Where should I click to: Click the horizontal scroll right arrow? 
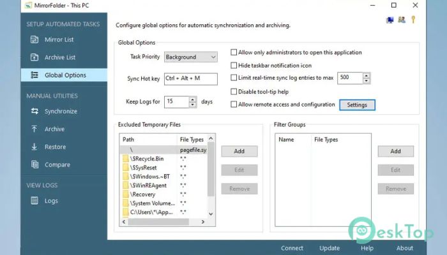203,222
